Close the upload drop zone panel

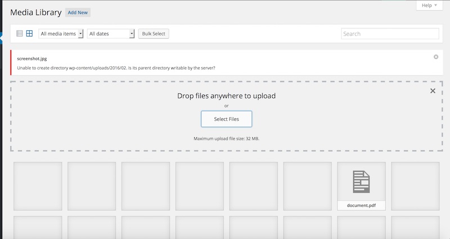433,91
